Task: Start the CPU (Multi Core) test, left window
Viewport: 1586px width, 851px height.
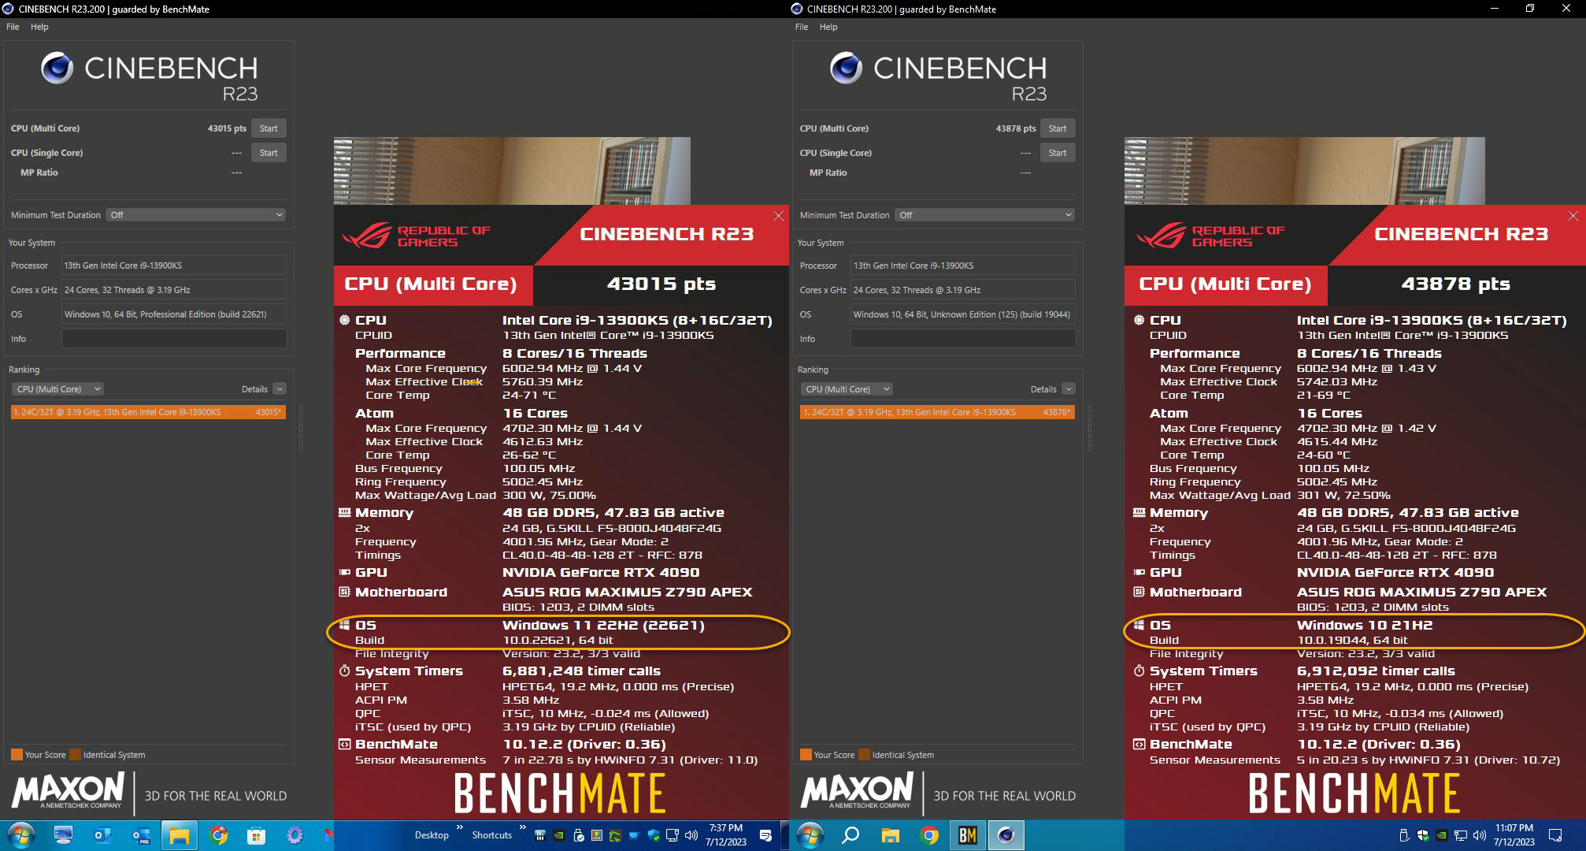Action: pyautogui.click(x=269, y=128)
